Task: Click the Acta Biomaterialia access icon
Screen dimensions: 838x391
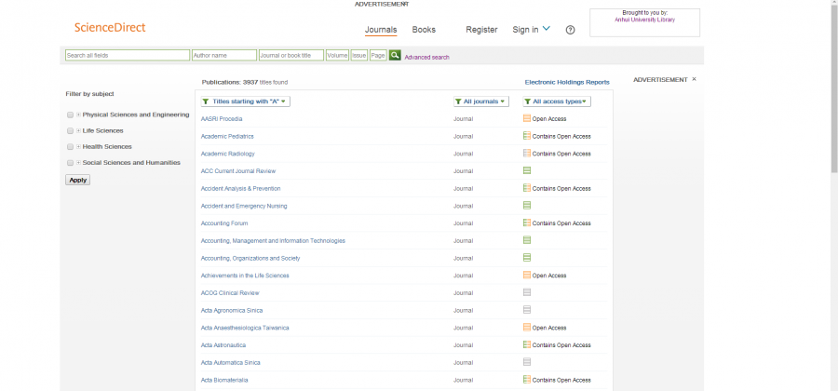Action: (x=527, y=380)
